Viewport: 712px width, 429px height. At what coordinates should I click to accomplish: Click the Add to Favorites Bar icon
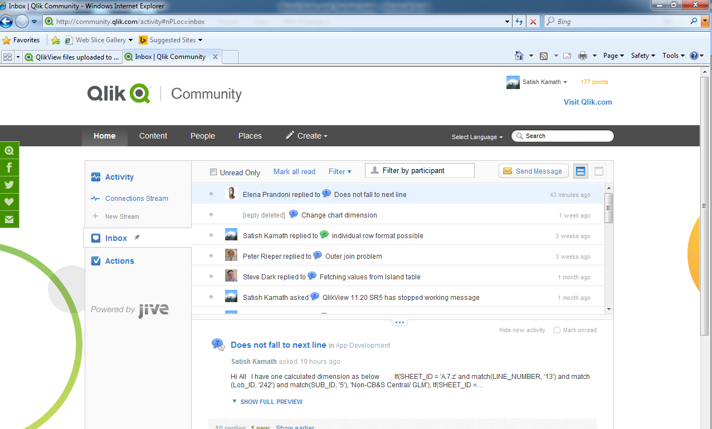tap(56, 40)
